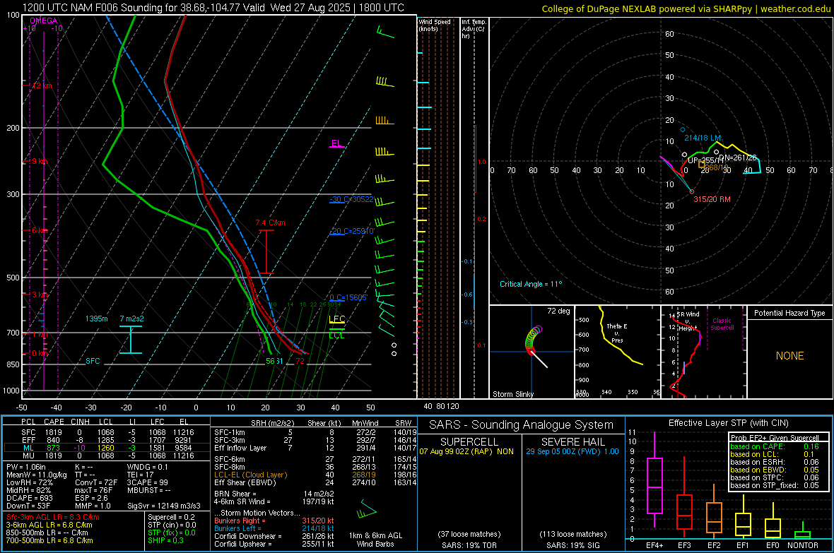
Task: Select the LCL-EL (Cloud Layer) row
Action: pos(315,475)
